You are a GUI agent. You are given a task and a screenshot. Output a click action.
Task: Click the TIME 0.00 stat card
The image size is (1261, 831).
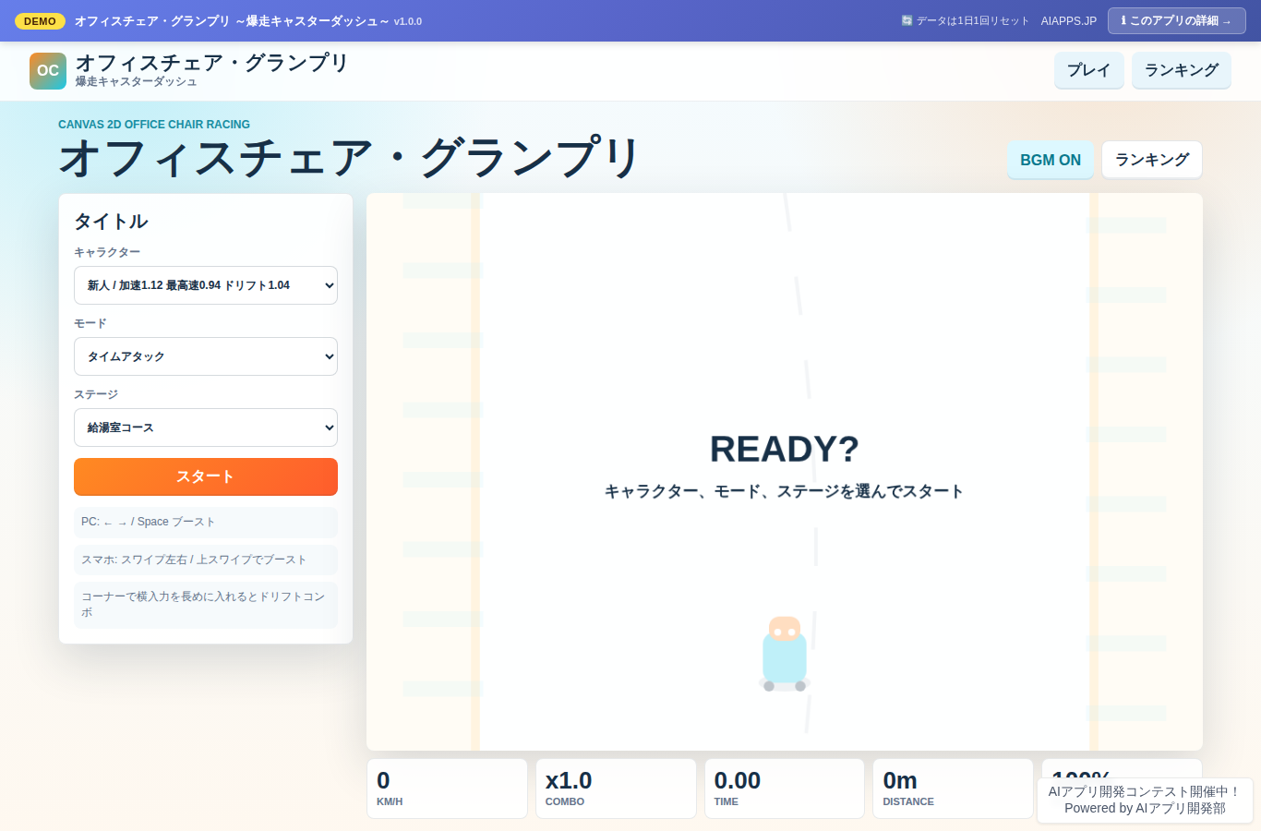coord(785,789)
